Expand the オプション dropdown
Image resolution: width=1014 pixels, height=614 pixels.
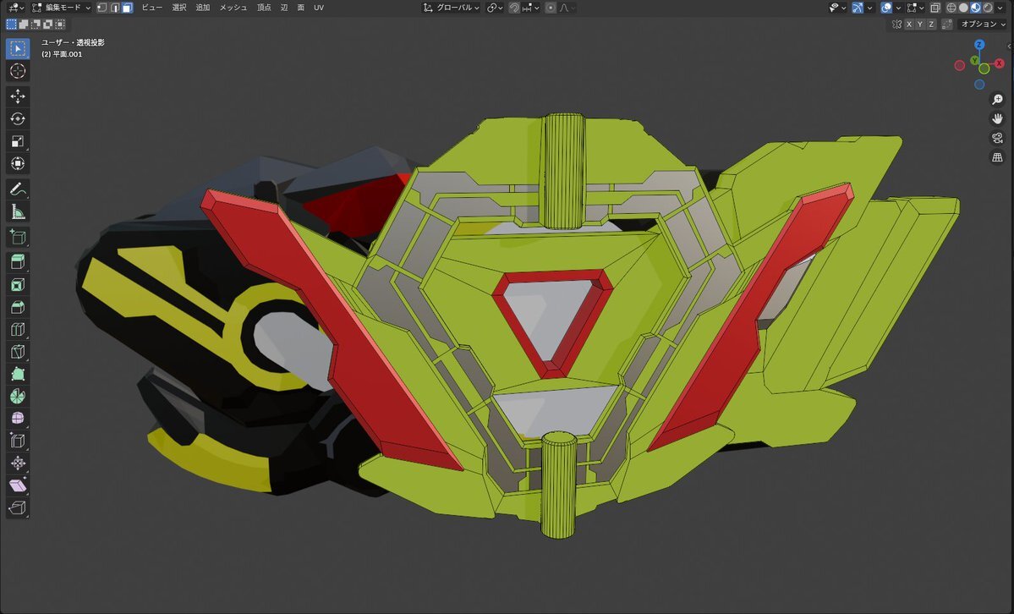[x=983, y=25]
